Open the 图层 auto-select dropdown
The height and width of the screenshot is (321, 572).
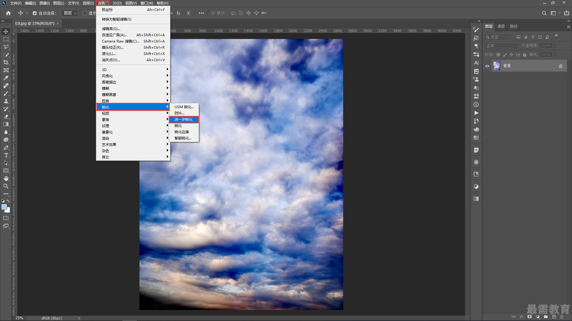pyautogui.click(x=70, y=13)
